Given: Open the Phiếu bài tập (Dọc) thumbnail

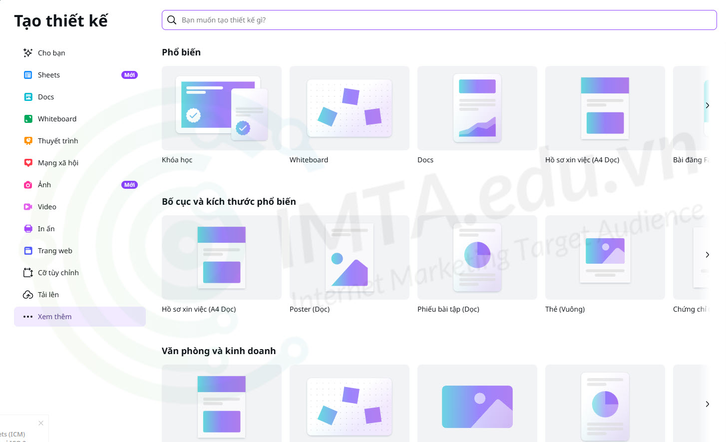Looking at the screenshot, I should pos(477,257).
